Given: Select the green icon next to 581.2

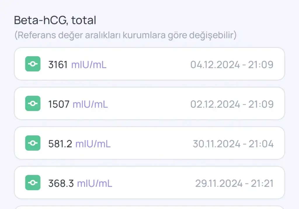Looking at the screenshot, I should pyautogui.click(x=33, y=144).
